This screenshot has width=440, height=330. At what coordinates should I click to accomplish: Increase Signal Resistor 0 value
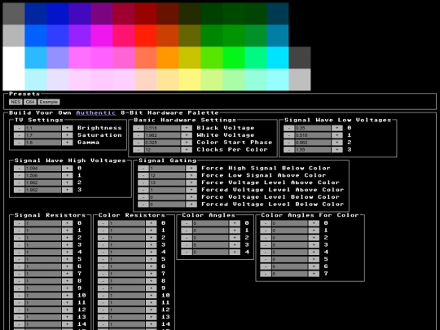coord(68,223)
